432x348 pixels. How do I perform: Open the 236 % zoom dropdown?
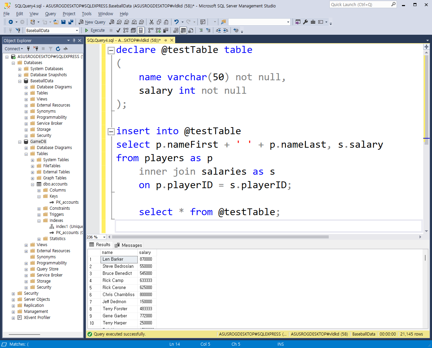tap(104, 237)
